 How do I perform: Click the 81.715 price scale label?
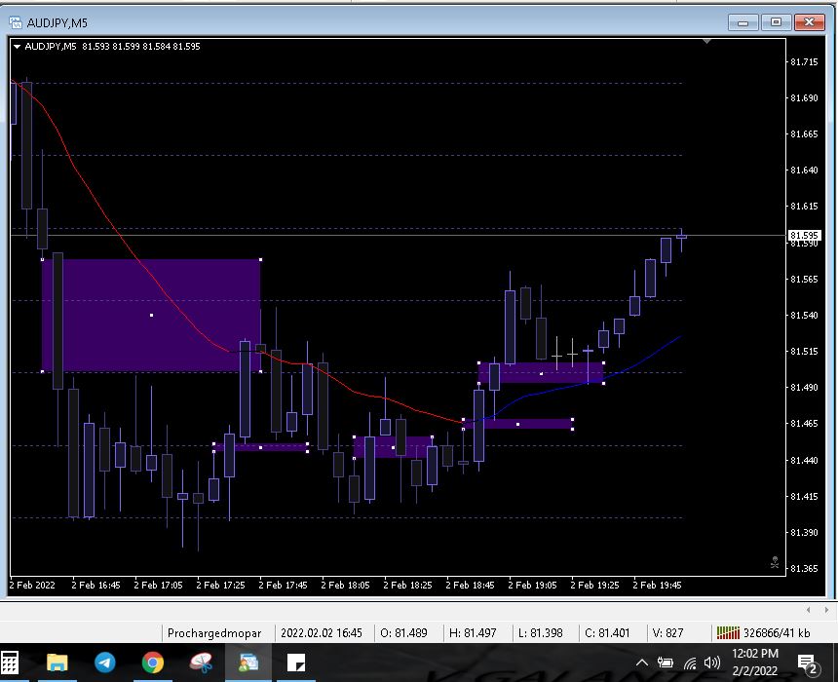pyautogui.click(x=804, y=62)
